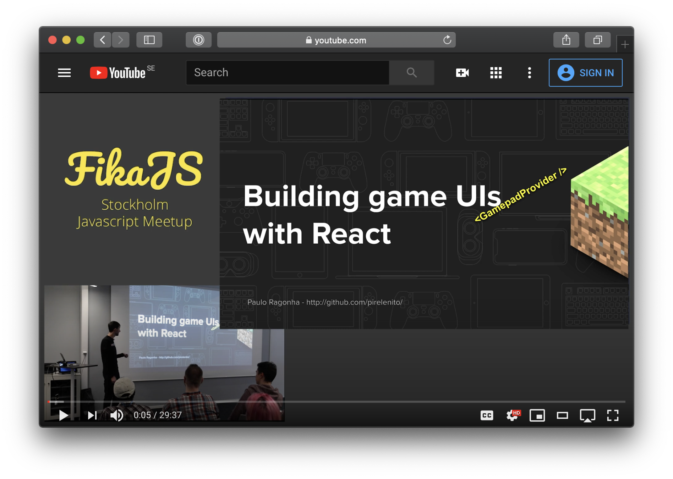Toggle the Safari sidebar
This screenshot has height=479, width=673.
coord(149,40)
